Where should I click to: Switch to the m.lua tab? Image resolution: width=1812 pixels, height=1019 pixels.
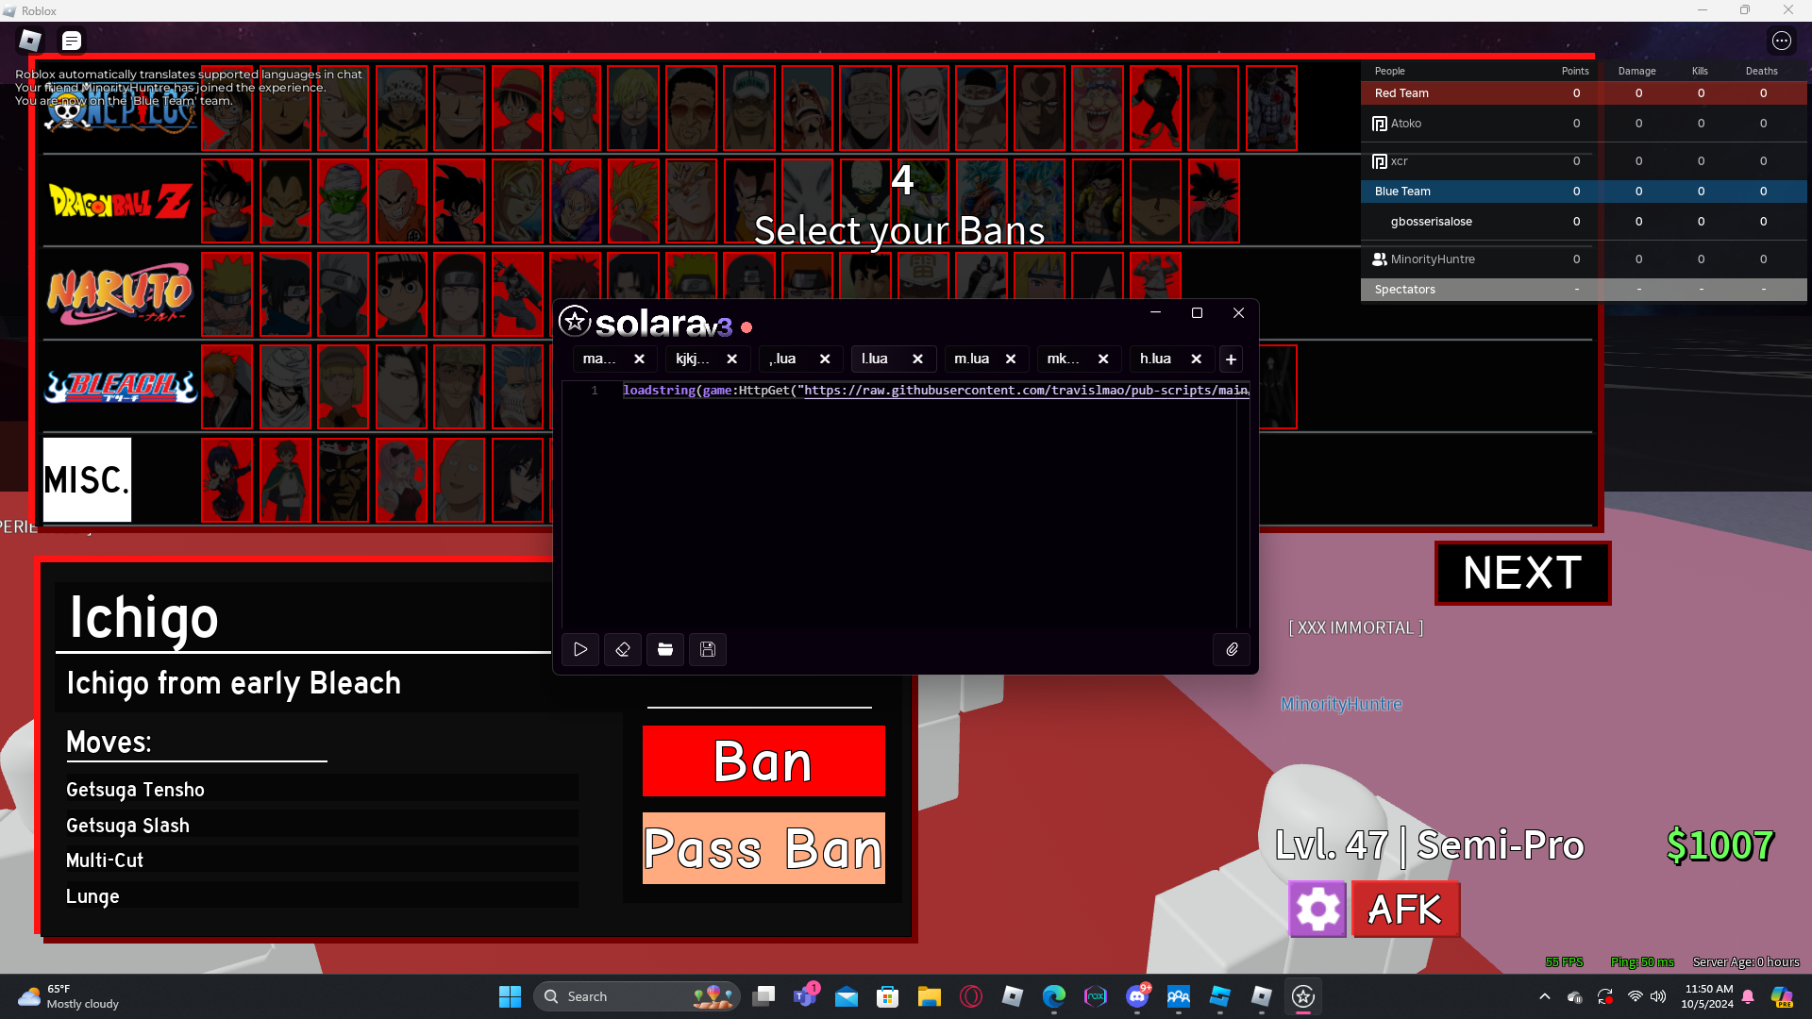pos(971,359)
